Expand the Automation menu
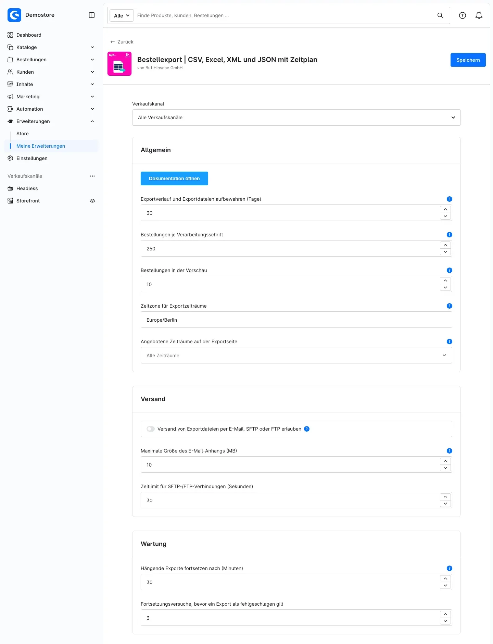 click(x=51, y=109)
